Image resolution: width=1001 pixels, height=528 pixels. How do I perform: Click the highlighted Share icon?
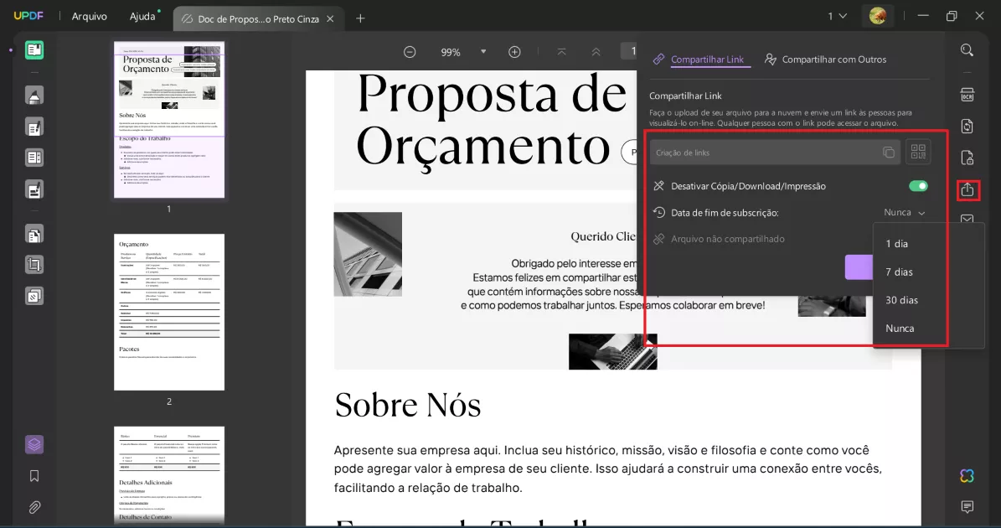968,189
